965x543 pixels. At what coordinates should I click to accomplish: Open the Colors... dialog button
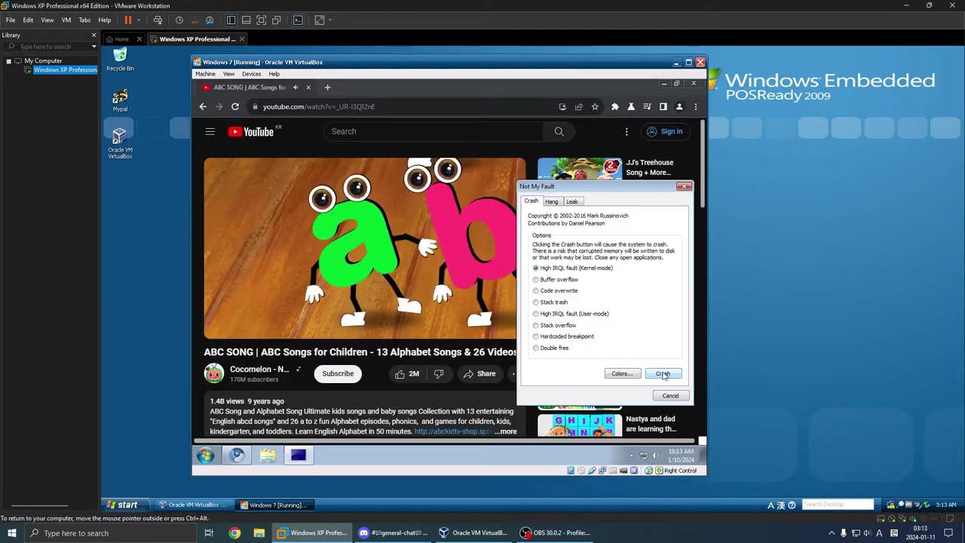click(622, 374)
